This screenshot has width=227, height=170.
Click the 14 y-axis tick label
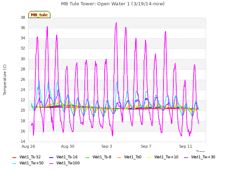(23, 141)
